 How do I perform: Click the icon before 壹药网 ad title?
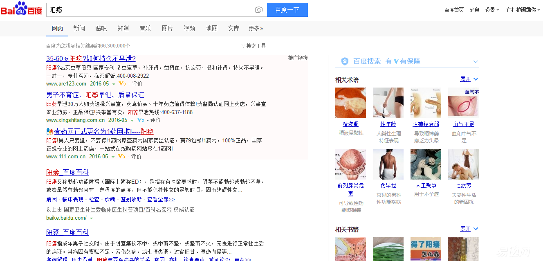(x=50, y=131)
